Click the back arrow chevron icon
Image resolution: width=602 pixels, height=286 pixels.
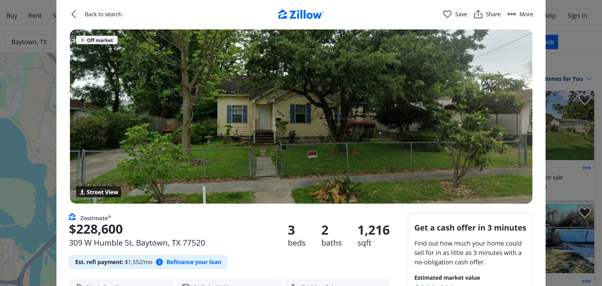[74, 14]
